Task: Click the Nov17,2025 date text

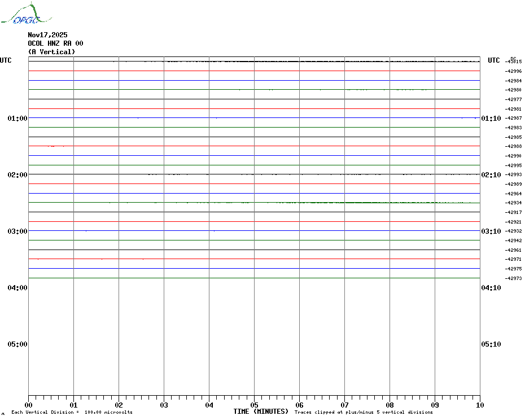Action: click(x=47, y=35)
